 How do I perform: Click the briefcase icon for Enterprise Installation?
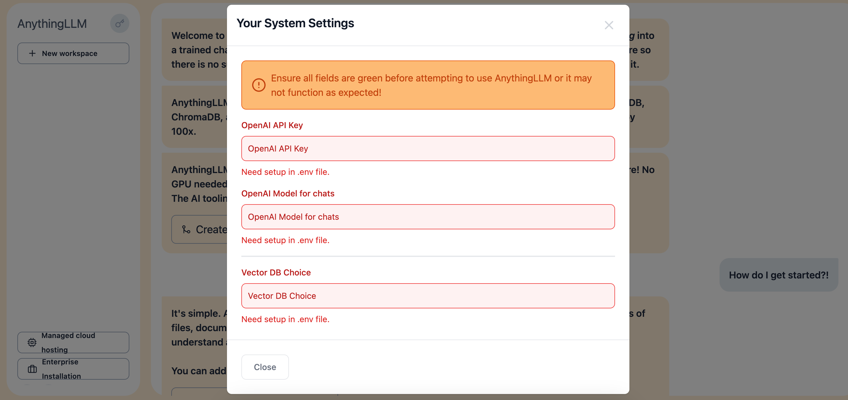point(32,369)
